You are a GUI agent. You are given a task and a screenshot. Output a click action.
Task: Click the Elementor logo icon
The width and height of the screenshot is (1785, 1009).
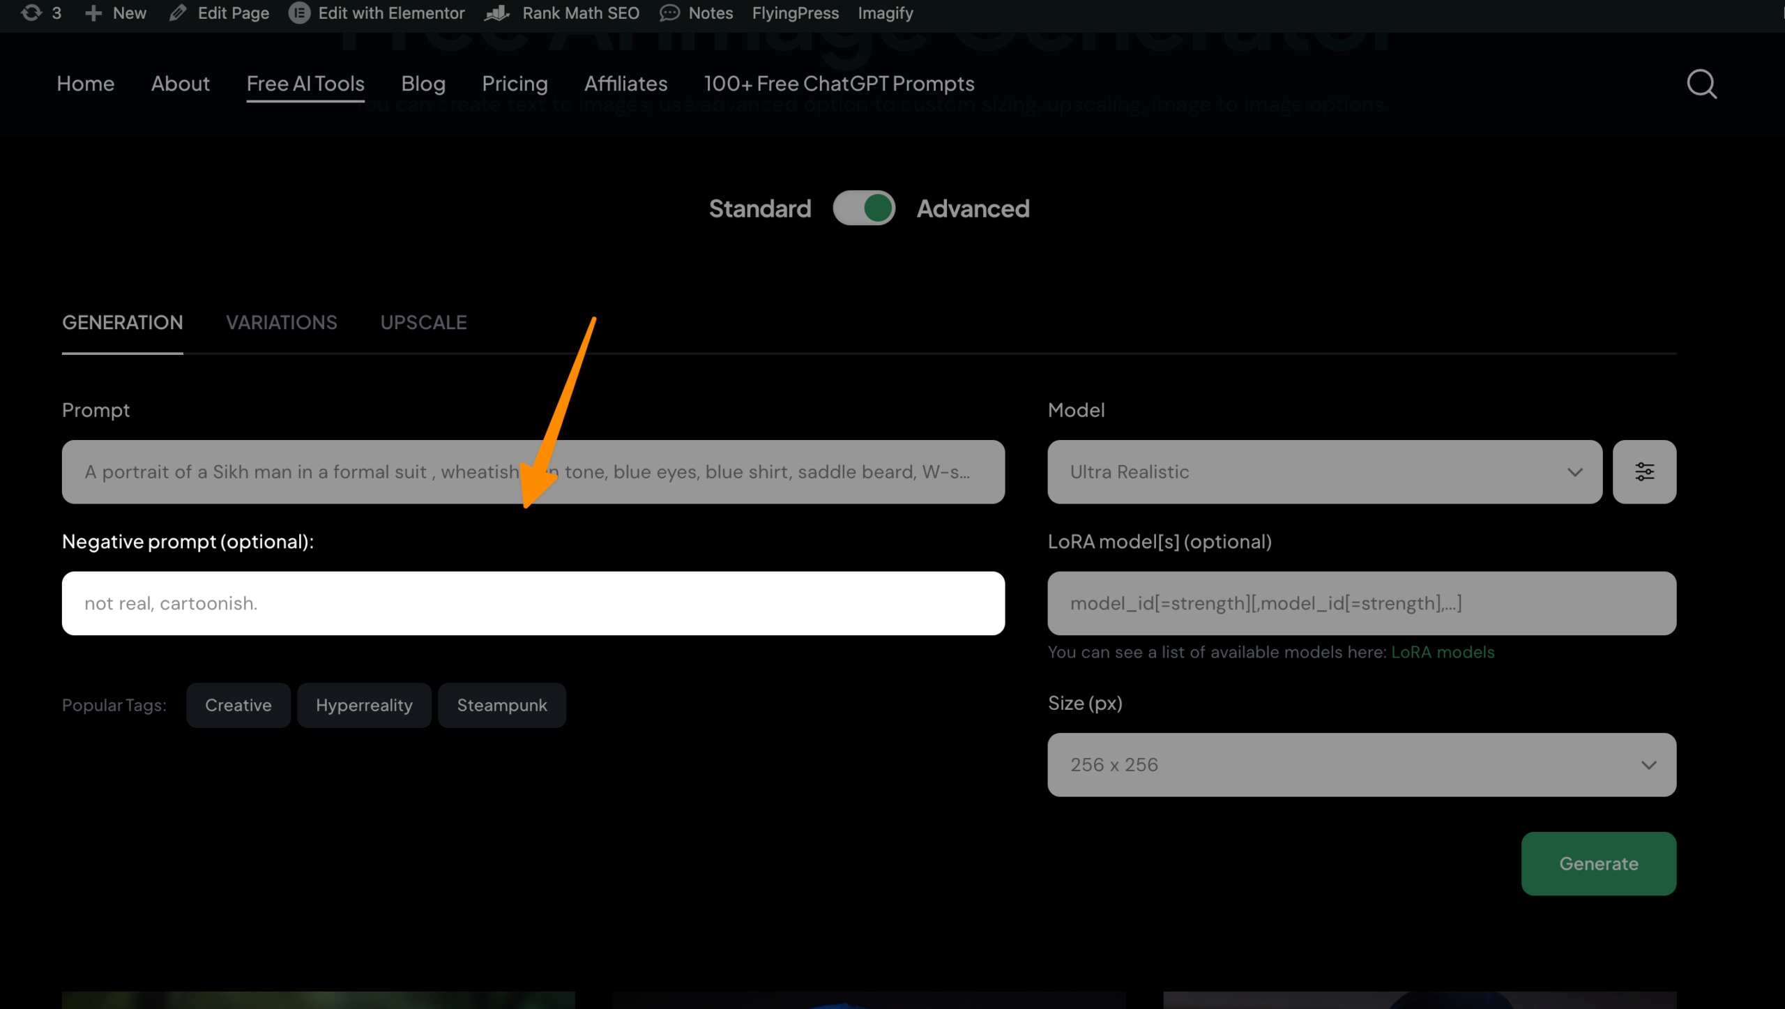(x=299, y=13)
